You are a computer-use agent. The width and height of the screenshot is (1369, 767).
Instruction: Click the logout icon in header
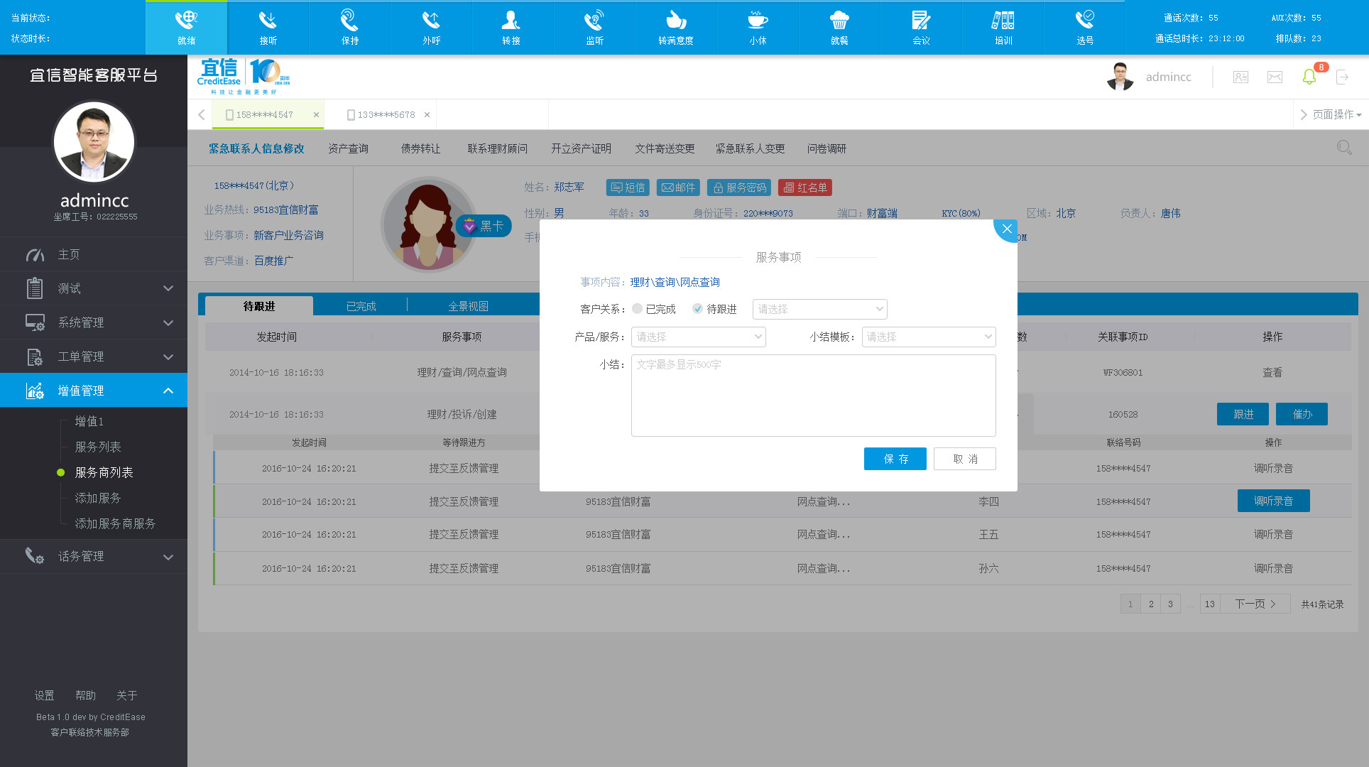pos(1342,77)
